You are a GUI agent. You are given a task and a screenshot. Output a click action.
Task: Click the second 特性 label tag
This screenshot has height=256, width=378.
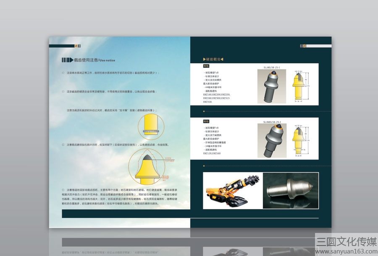(206, 121)
